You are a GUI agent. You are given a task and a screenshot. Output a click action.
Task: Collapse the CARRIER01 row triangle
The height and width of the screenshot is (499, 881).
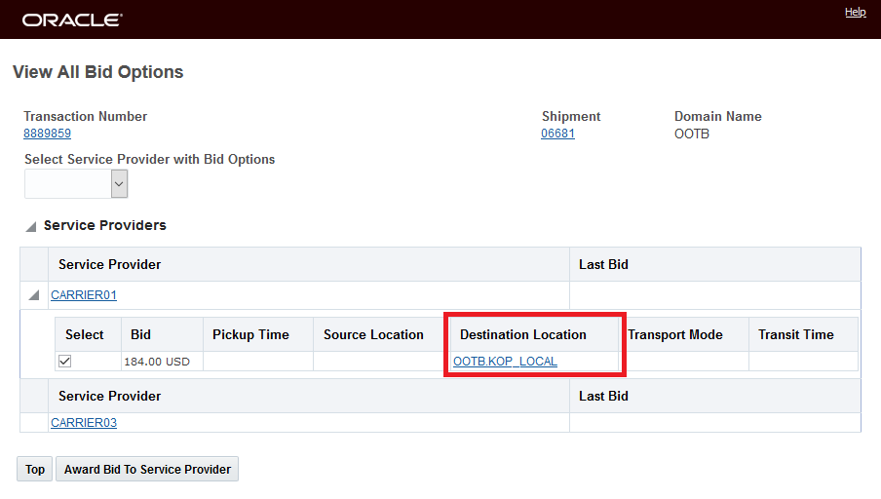pyautogui.click(x=34, y=295)
